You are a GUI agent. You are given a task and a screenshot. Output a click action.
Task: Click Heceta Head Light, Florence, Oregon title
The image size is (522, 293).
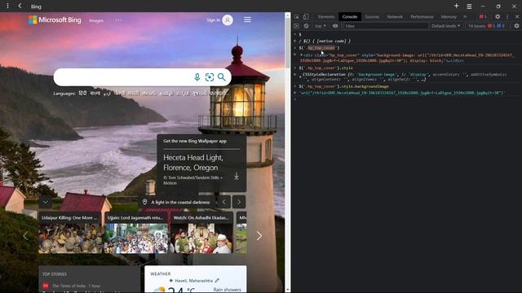point(193,163)
